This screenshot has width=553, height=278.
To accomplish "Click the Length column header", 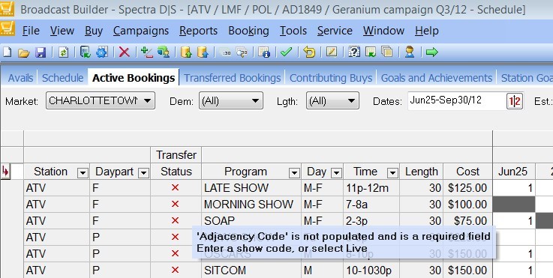I will click(x=422, y=172).
